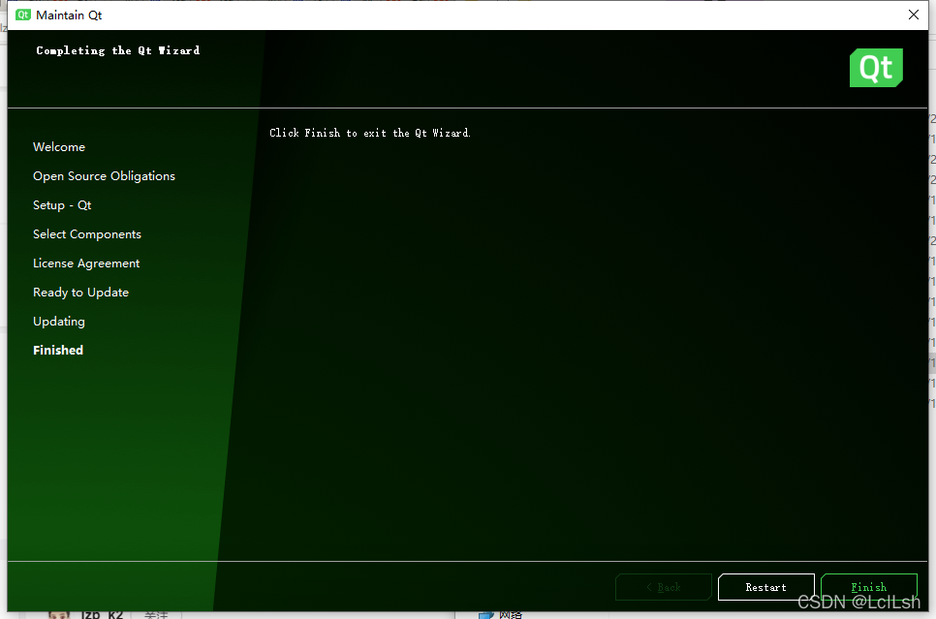Select the Ready to Update step
The width and height of the screenshot is (936, 619).
pyautogui.click(x=80, y=293)
